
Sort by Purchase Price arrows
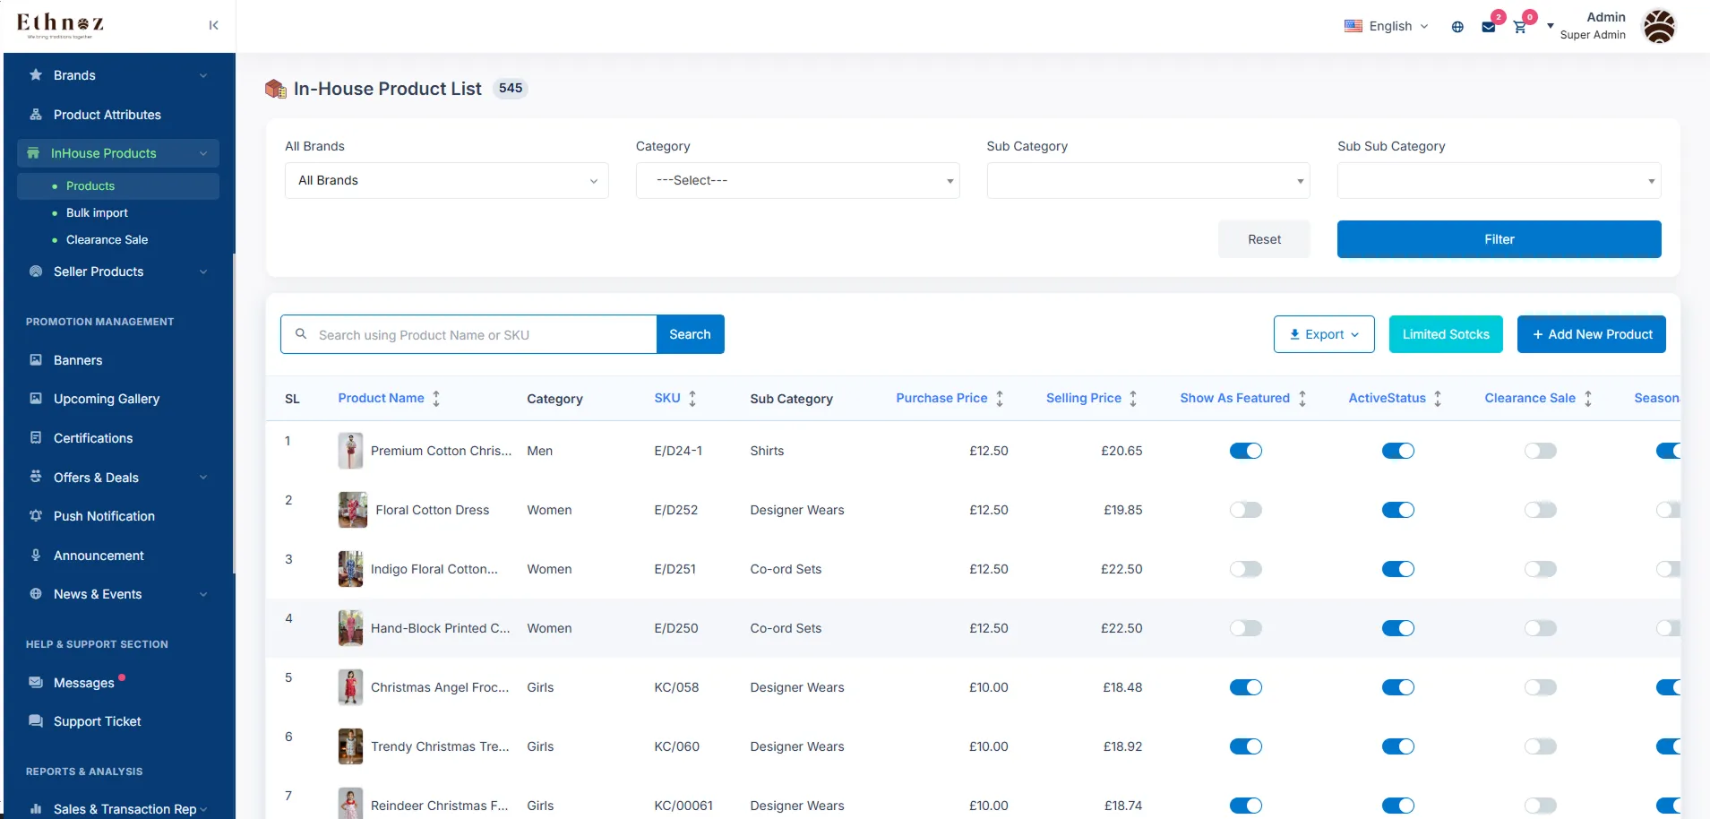point(1000,398)
